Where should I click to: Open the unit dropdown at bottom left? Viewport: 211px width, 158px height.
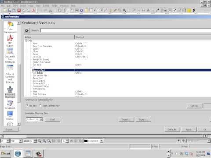pyautogui.click(x=8, y=141)
